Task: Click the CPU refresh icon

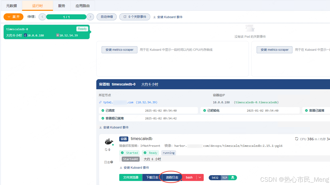Action: (297, 139)
